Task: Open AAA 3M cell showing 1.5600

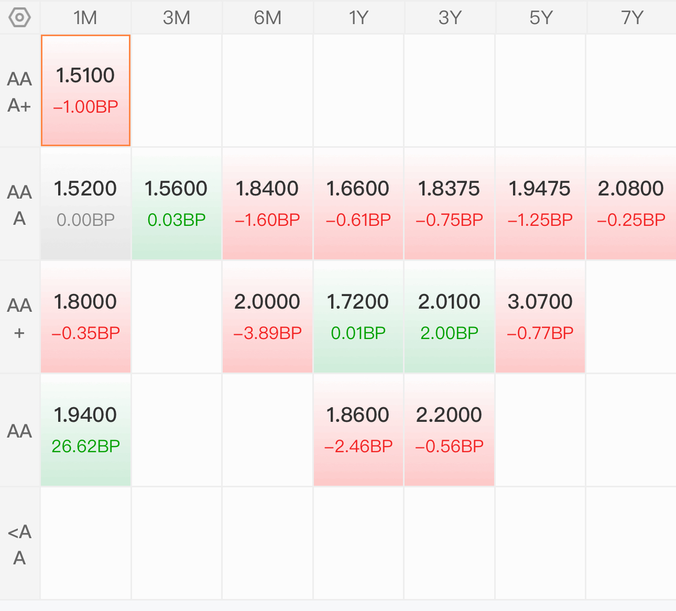Action: click(x=177, y=204)
